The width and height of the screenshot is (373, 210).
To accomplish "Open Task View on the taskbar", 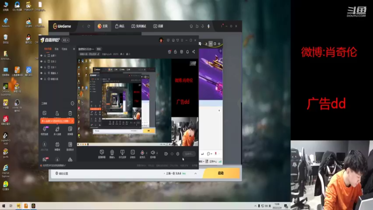I will coord(11,206).
